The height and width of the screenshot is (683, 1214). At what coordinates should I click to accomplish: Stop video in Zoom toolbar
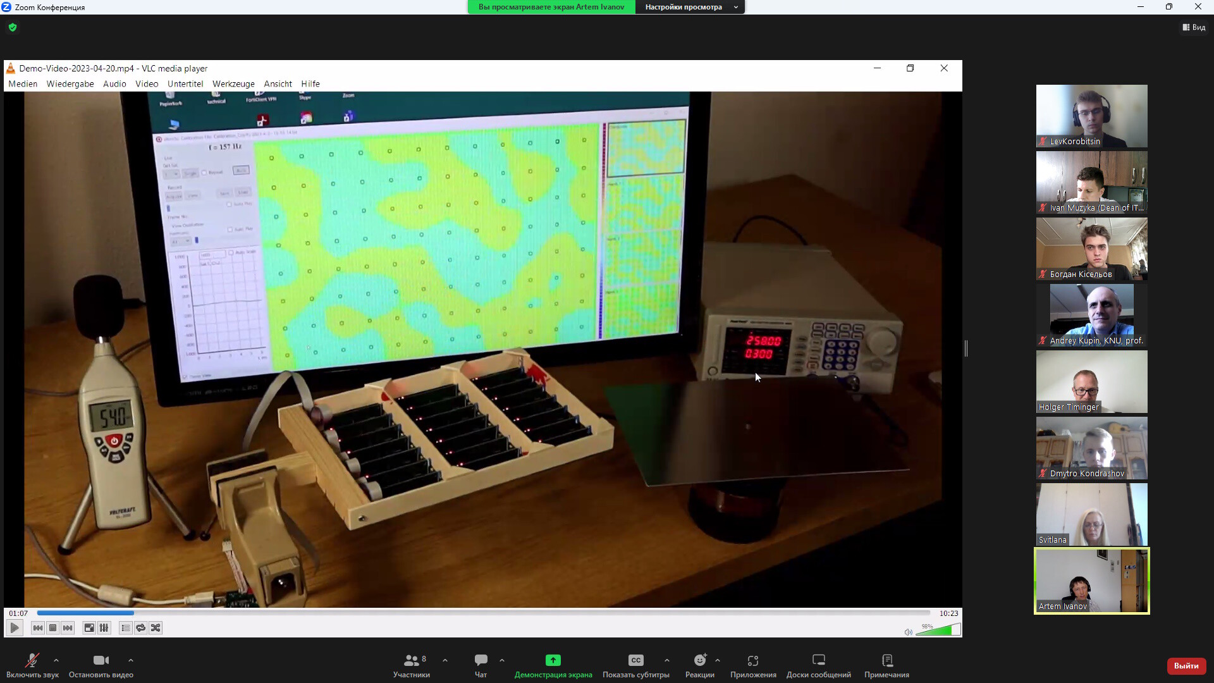click(x=101, y=666)
